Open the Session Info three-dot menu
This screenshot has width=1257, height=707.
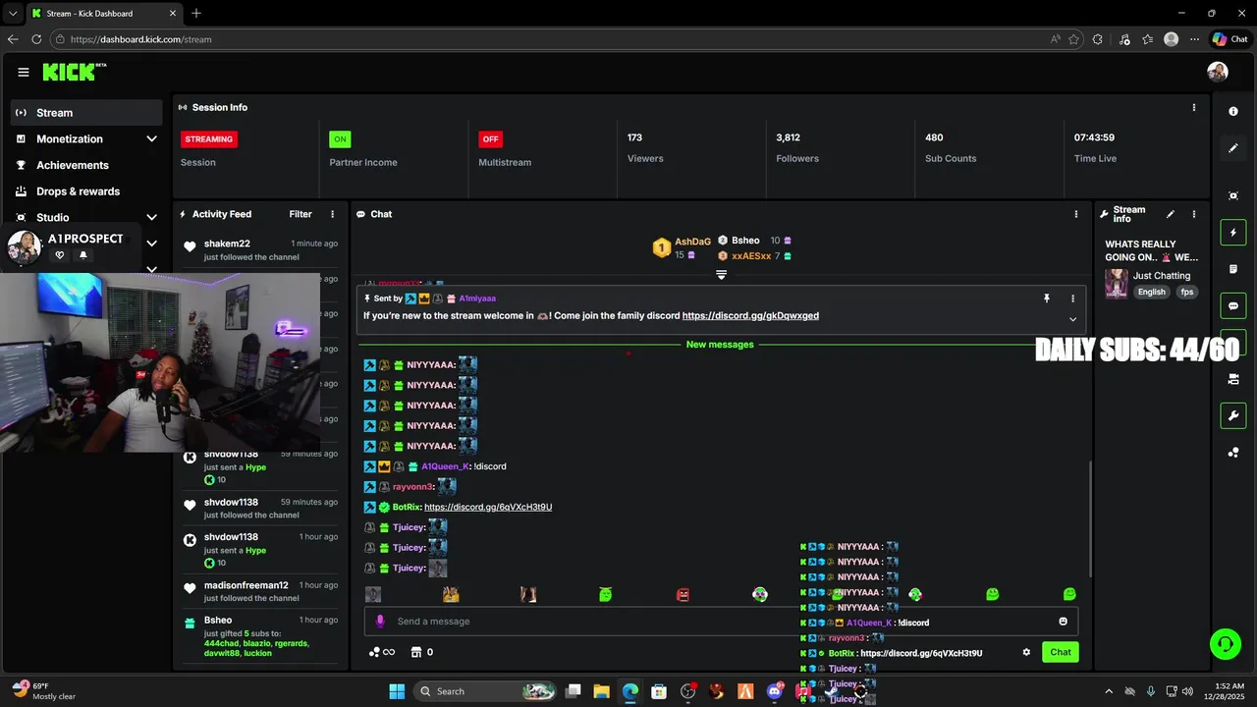click(x=1194, y=107)
